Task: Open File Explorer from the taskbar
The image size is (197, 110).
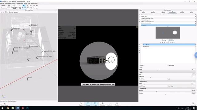Action: [x=13, y=108]
